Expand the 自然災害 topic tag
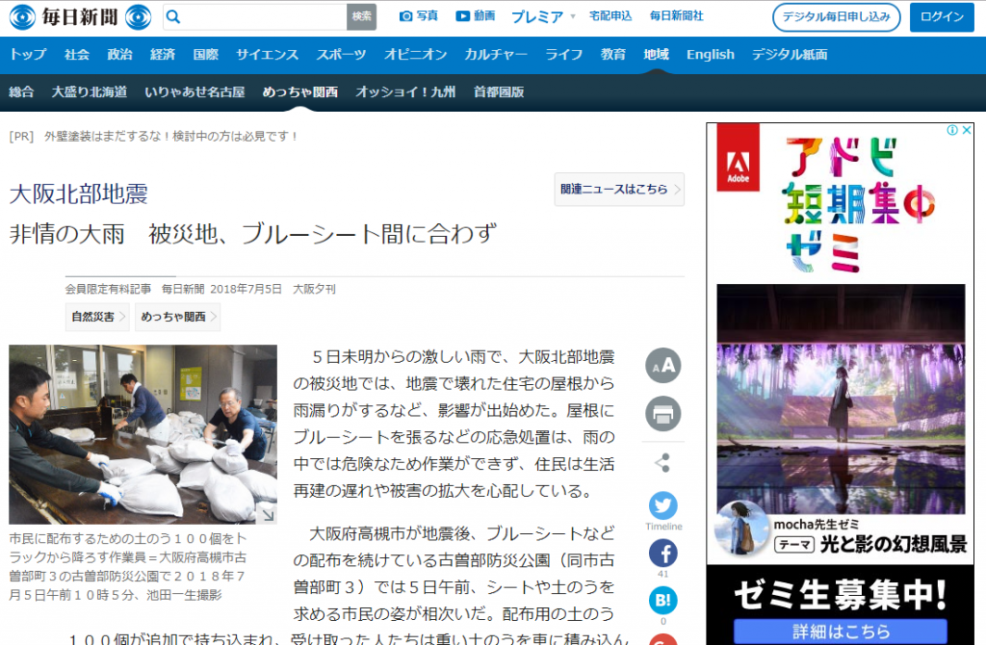986x645 pixels. 96,317
